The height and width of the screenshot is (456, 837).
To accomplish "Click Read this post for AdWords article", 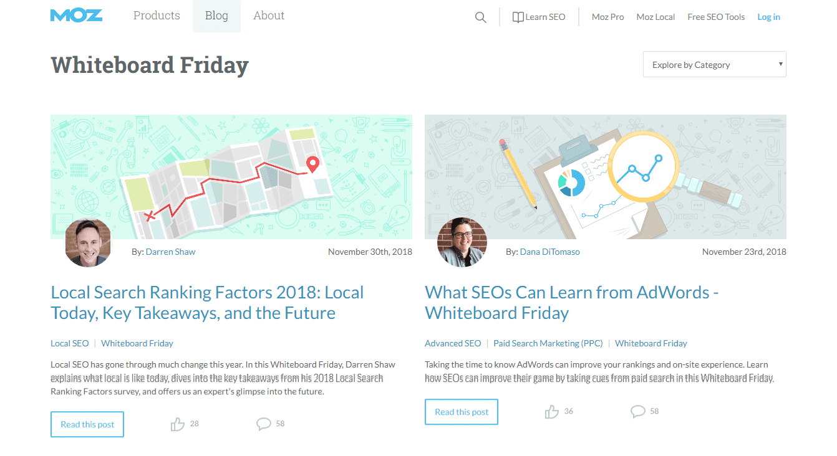I will tap(462, 412).
